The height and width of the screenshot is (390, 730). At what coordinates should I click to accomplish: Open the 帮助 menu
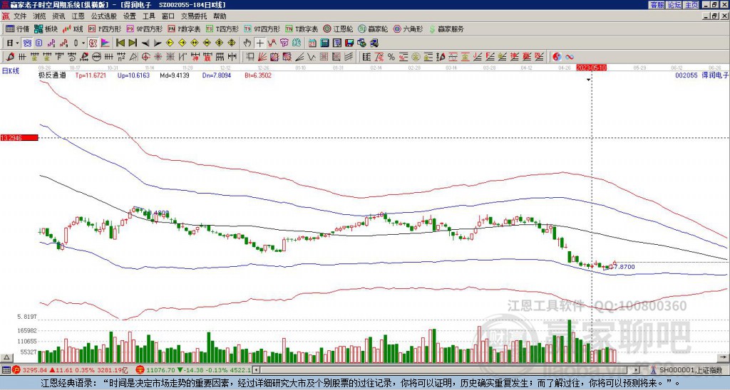tap(220, 16)
